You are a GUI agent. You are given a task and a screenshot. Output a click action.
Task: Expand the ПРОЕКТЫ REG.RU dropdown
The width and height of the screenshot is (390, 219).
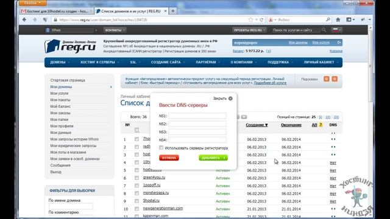coord(249,30)
